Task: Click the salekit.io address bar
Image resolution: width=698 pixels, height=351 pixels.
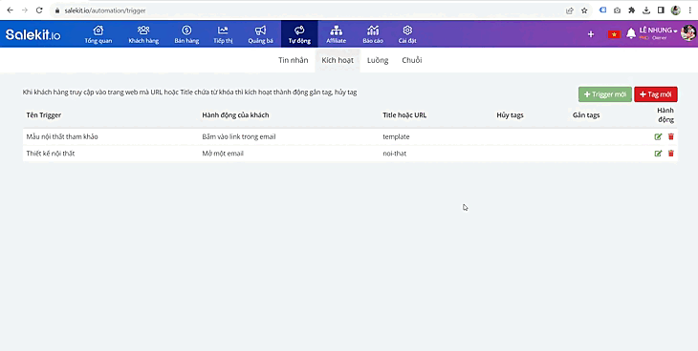Action: coord(307,10)
